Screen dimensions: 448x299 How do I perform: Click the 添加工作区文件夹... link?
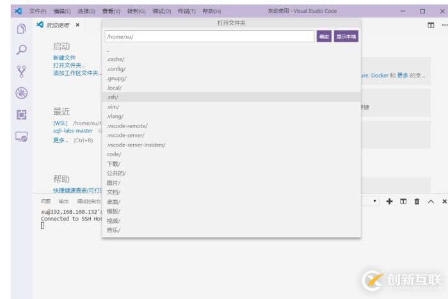77,73
